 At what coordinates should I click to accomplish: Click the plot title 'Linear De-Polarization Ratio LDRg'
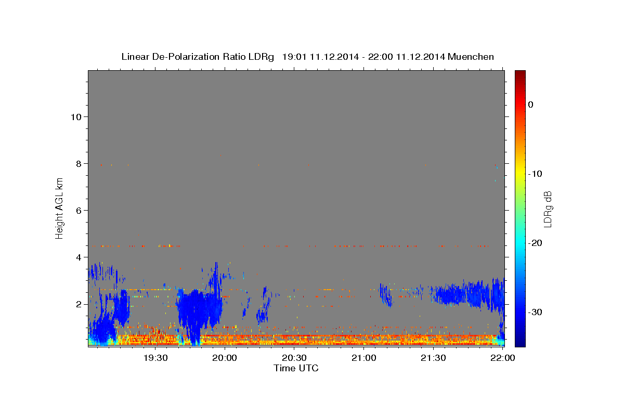click(197, 57)
